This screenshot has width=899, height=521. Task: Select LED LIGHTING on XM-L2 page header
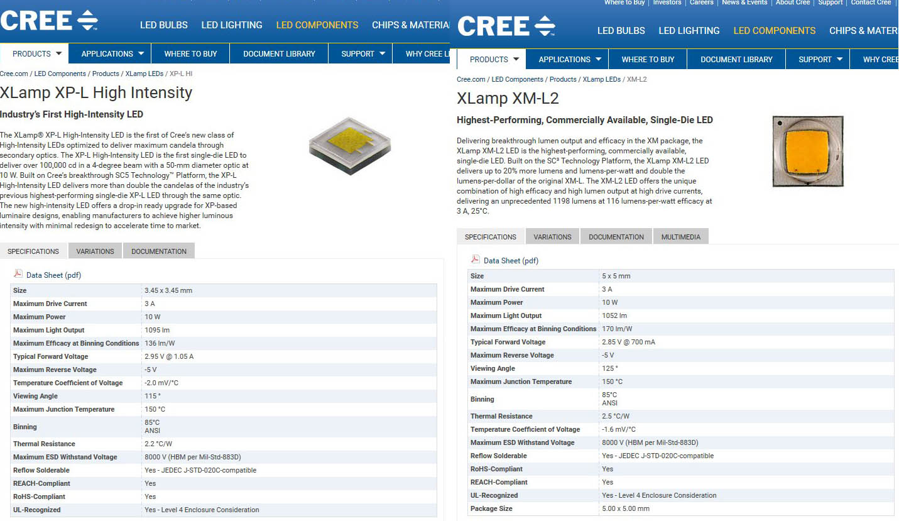point(689,31)
